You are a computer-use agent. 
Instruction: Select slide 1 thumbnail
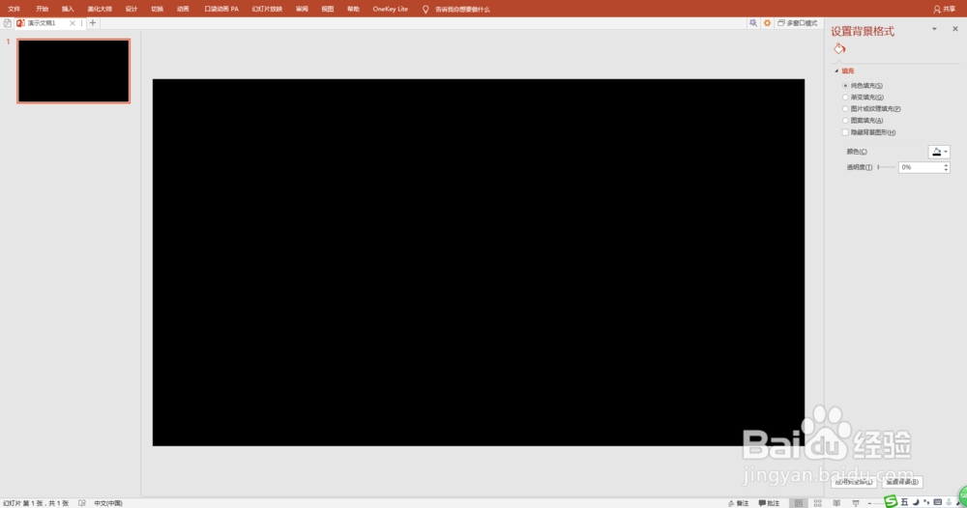tap(73, 71)
